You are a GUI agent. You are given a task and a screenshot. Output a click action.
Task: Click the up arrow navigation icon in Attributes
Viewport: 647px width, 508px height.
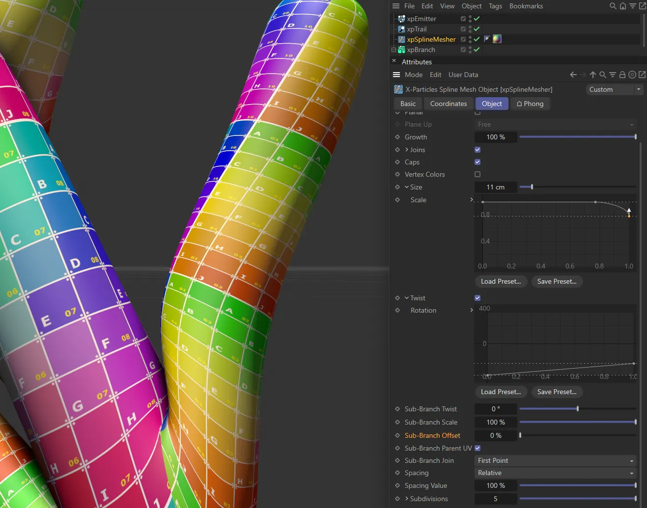(x=592, y=75)
